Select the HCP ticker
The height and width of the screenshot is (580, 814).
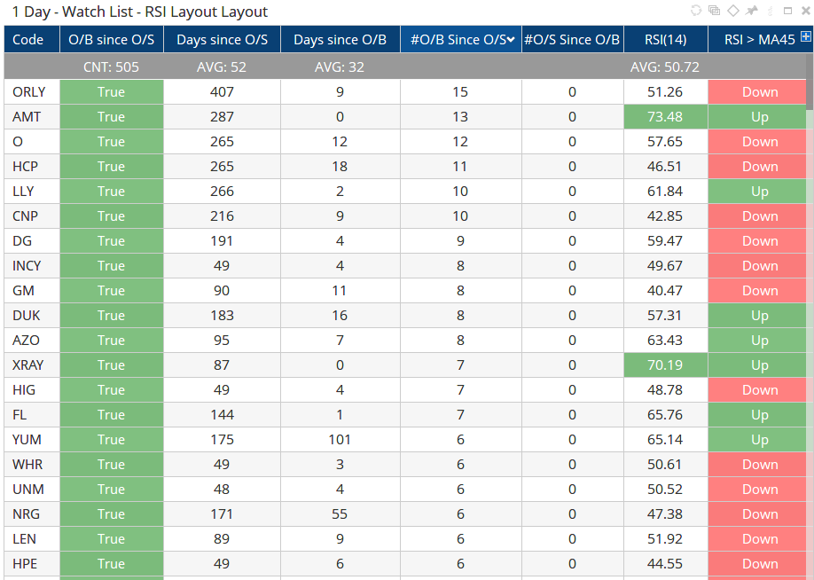[26, 167]
